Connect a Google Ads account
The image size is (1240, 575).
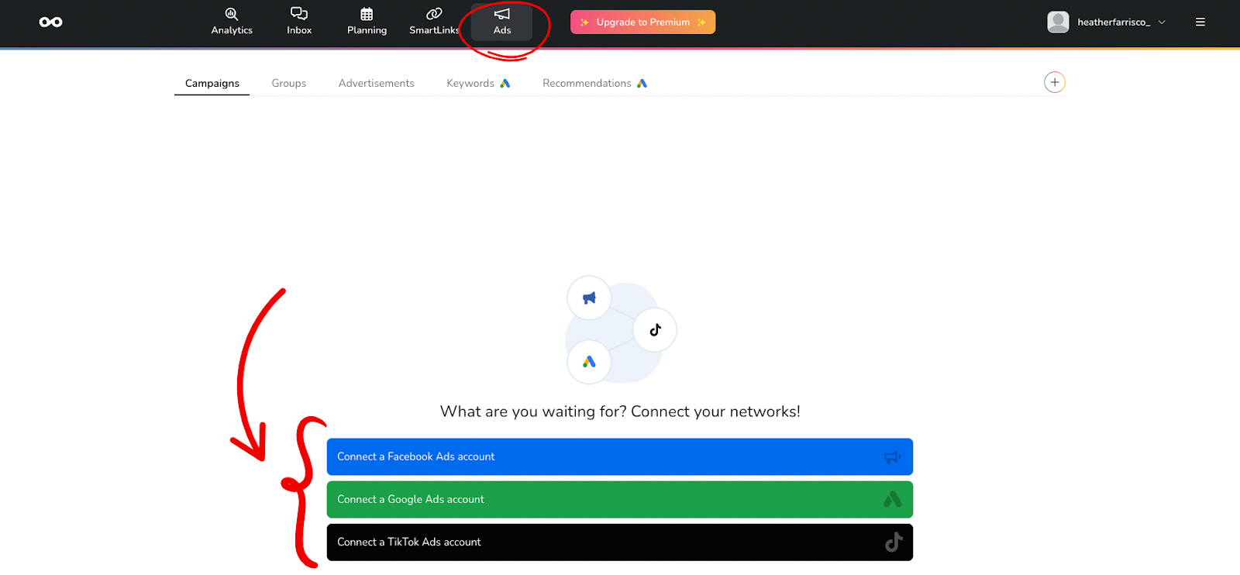click(x=620, y=499)
